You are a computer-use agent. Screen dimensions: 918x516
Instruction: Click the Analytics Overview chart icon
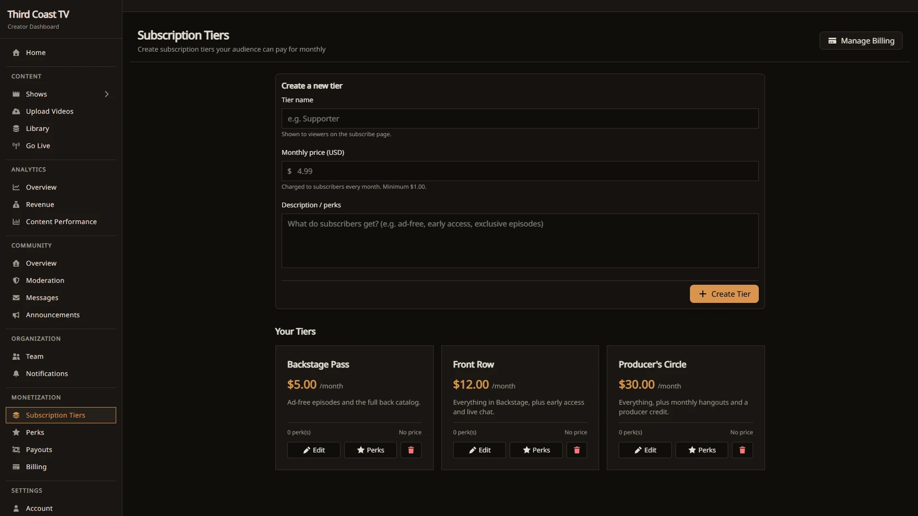click(x=16, y=187)
